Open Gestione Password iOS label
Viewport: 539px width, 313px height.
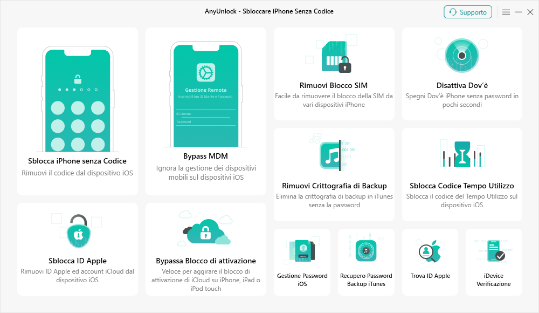(x=302, y=280)
